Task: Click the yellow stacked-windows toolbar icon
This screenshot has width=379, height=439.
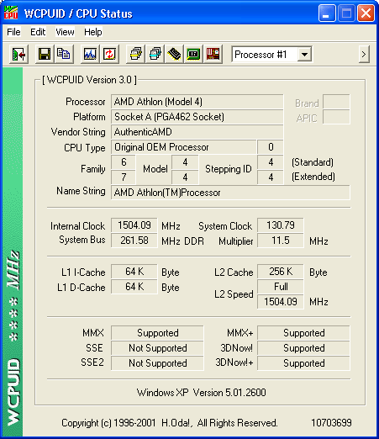Action: click(135, 54)
